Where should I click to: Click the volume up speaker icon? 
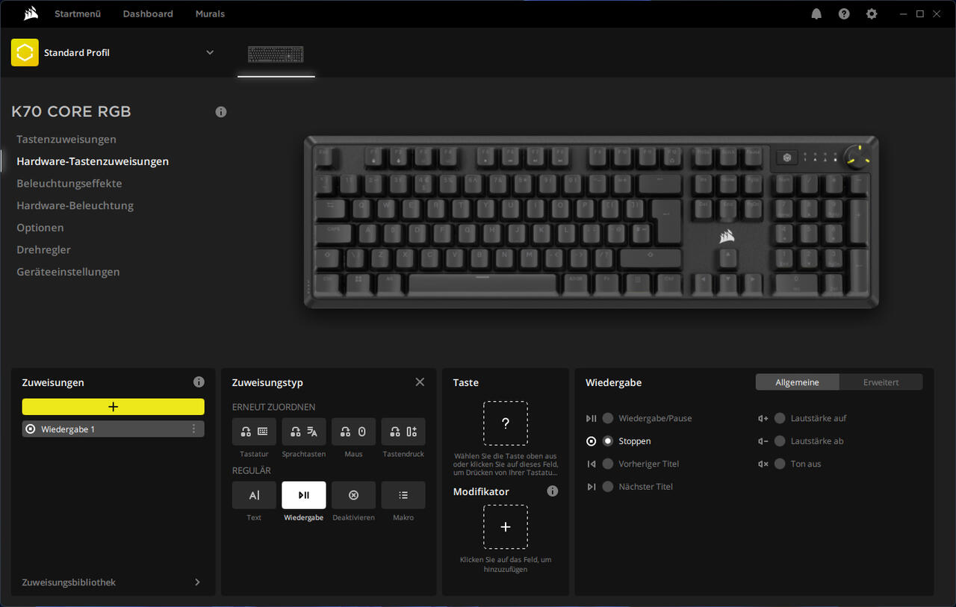tap(763, 418)
